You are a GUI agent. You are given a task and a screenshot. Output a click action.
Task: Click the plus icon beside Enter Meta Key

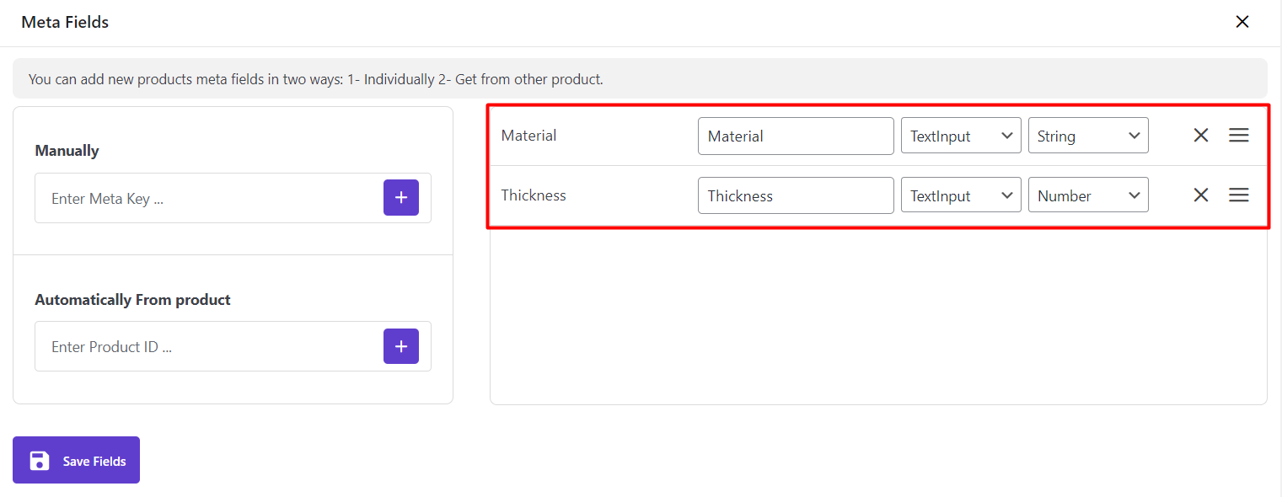click(x=401, y=198)
